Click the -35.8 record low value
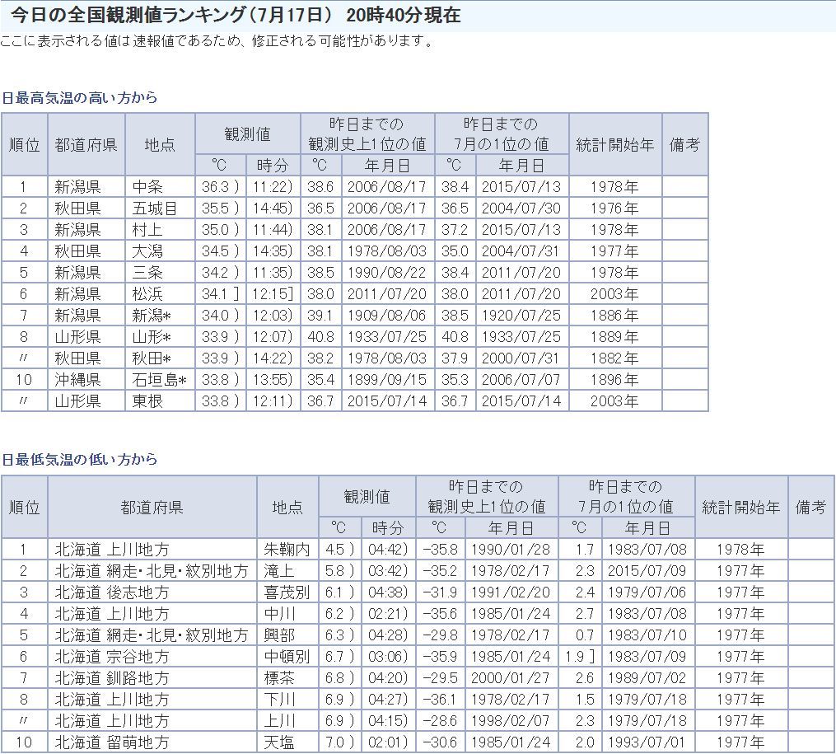 coord(440,550)
